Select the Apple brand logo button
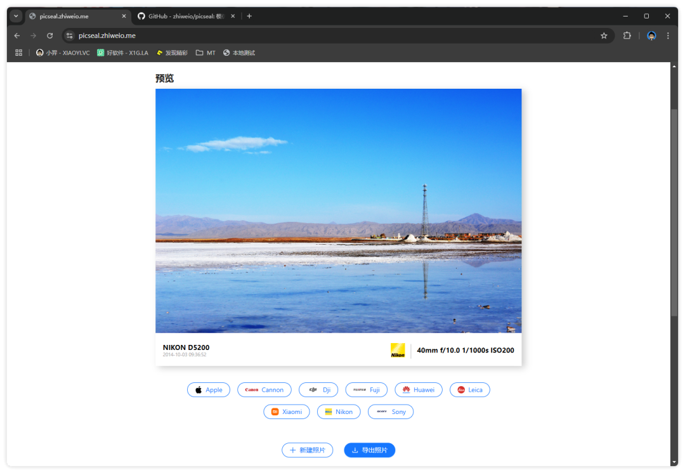 tap(209, 389)
